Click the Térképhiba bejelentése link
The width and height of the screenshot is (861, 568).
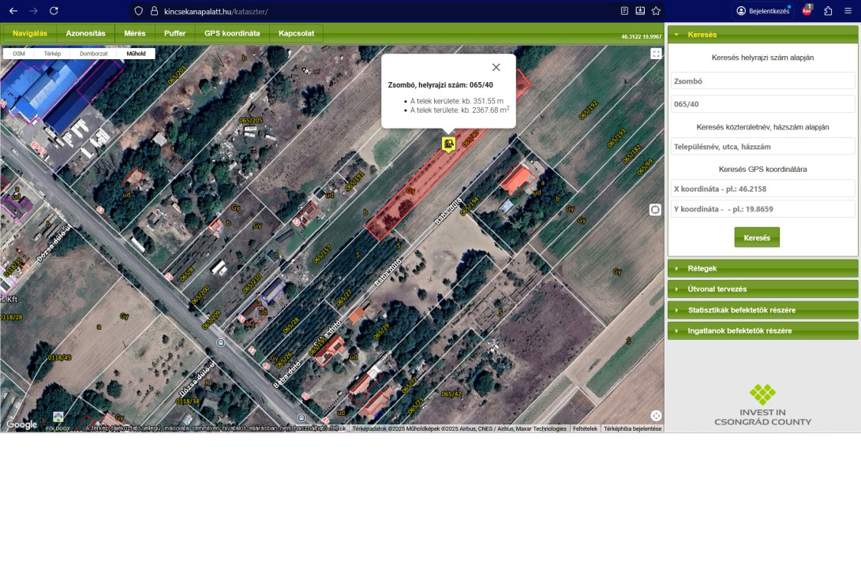pos(632,428)
